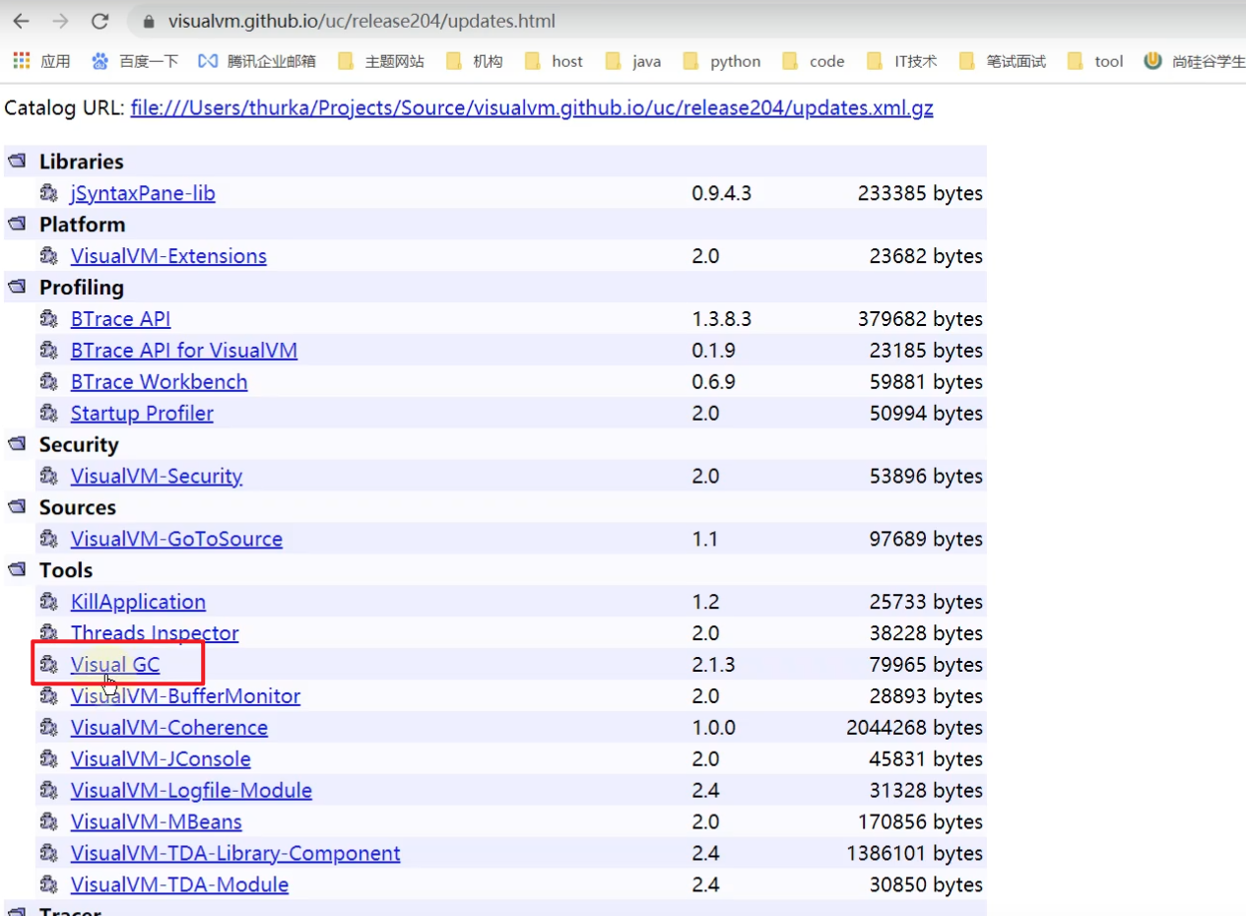Open the VisualVM-Coherence link
The width and height of the screenshot is (1246, 916).
pyautogui.click(x=169, y=728)
